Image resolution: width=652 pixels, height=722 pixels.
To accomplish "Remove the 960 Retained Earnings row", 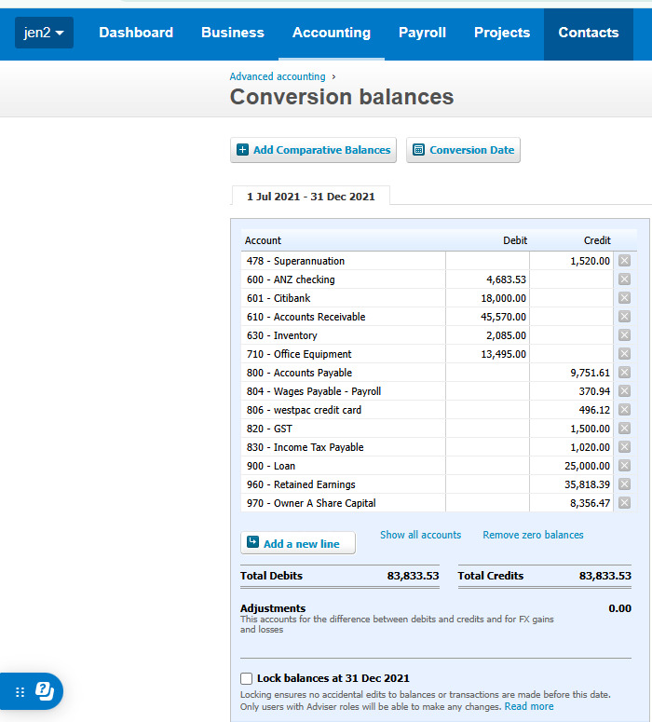I will [624, 484].
